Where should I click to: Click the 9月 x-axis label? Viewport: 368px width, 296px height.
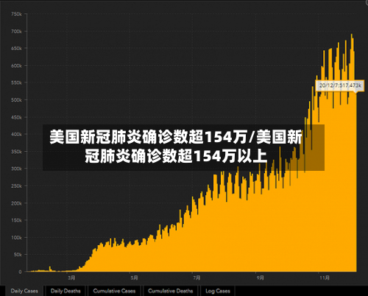point(261,278)
